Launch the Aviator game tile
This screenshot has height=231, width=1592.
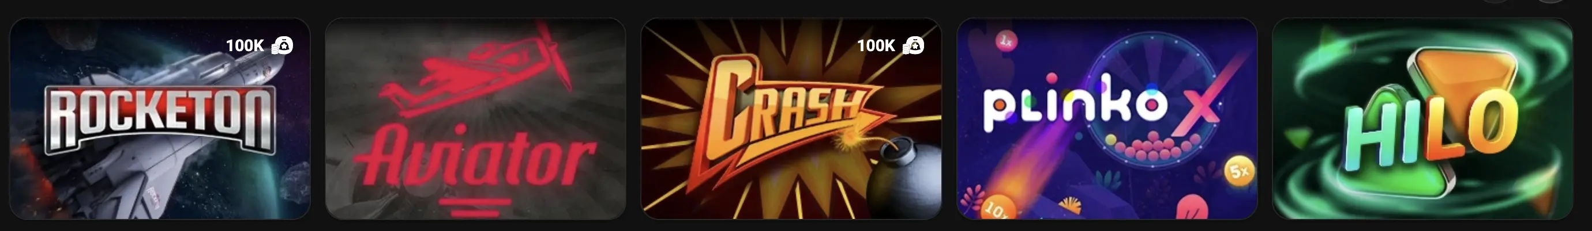(x=475, y=119)
